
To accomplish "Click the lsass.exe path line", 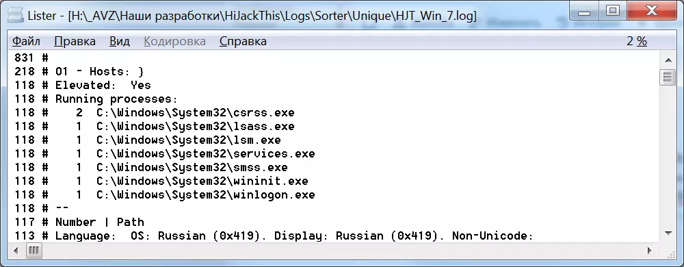I will 155,126.
